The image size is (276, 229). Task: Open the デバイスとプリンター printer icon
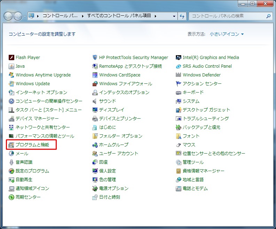point(95,118)
